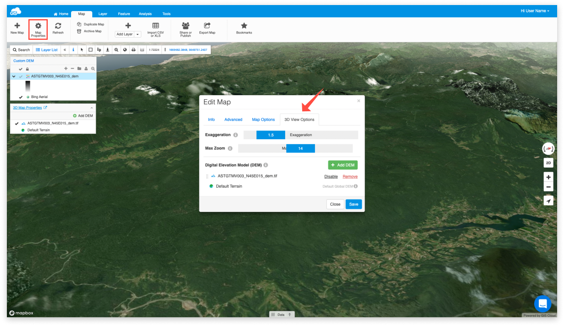Switch to the Map Options tab
This screenshot has width=564, height=326.
[x=263, y=120]
